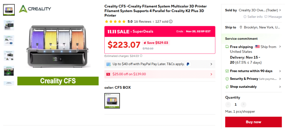Click the free shipping truck icon
285x129 pixels.
[227, 47]
